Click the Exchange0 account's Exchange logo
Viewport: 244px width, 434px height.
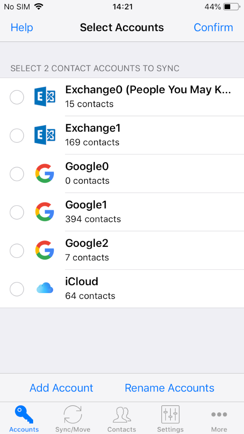point(44,97)
